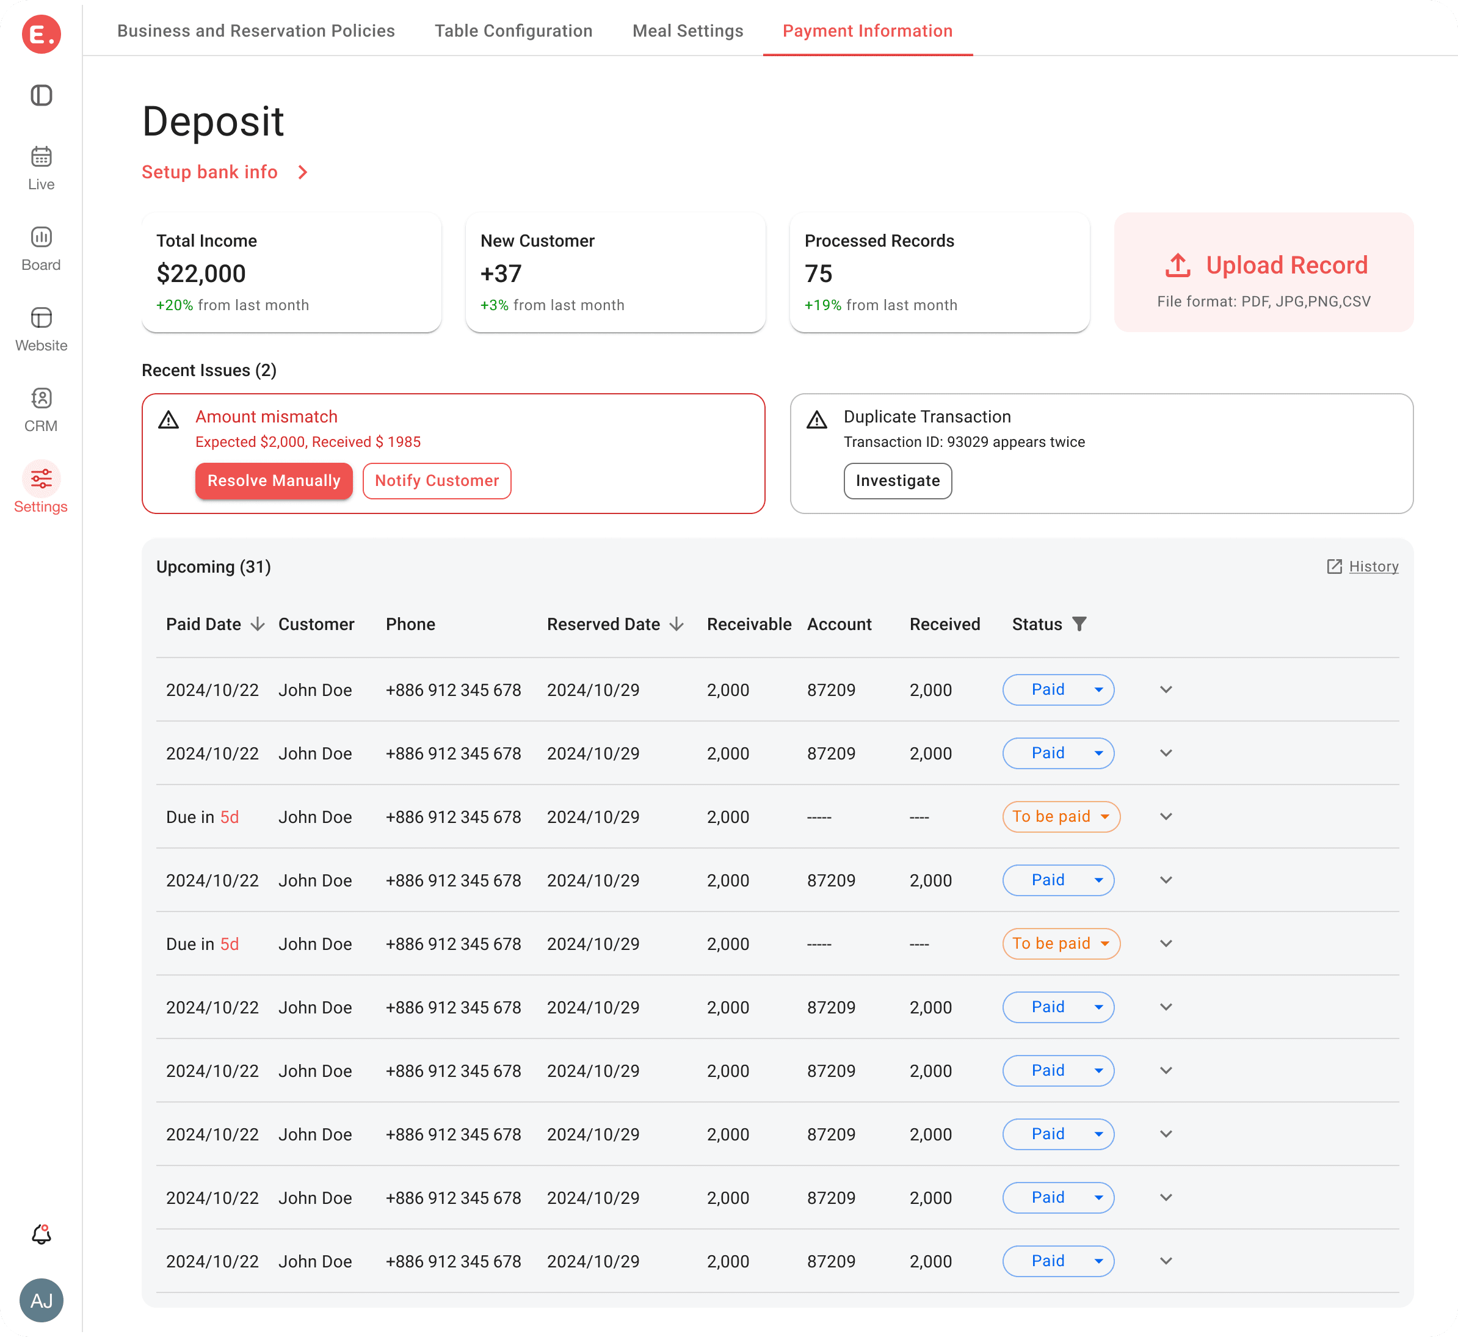1458x1337 pixels.
Task: Click the Total Income card
Action: [x=292, y=273]
